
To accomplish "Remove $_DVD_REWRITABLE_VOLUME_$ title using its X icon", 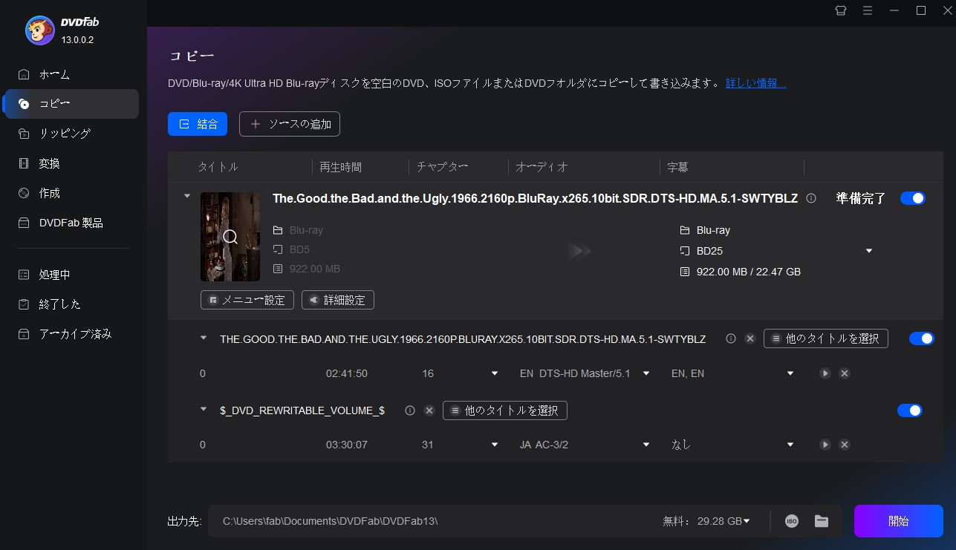I will click(x=429, y=410).
